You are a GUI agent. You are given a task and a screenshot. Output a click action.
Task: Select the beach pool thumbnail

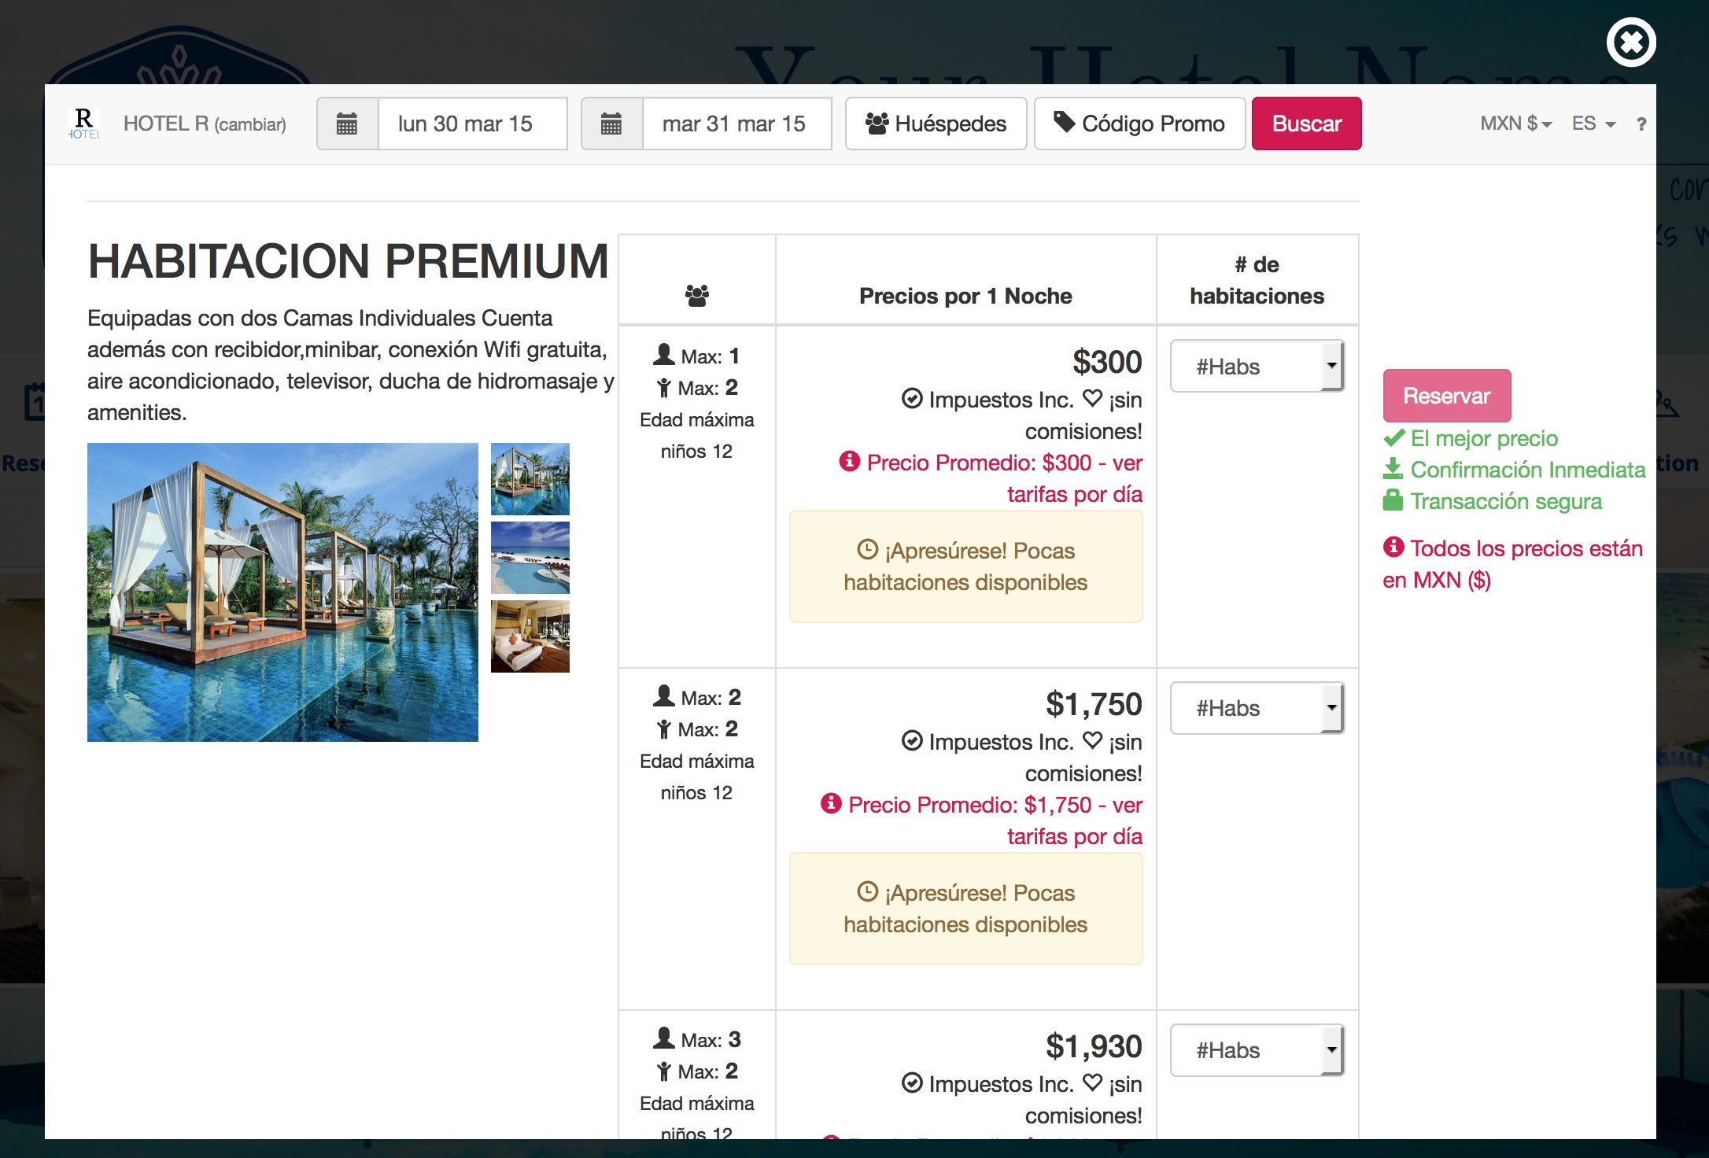pos(530,558)
